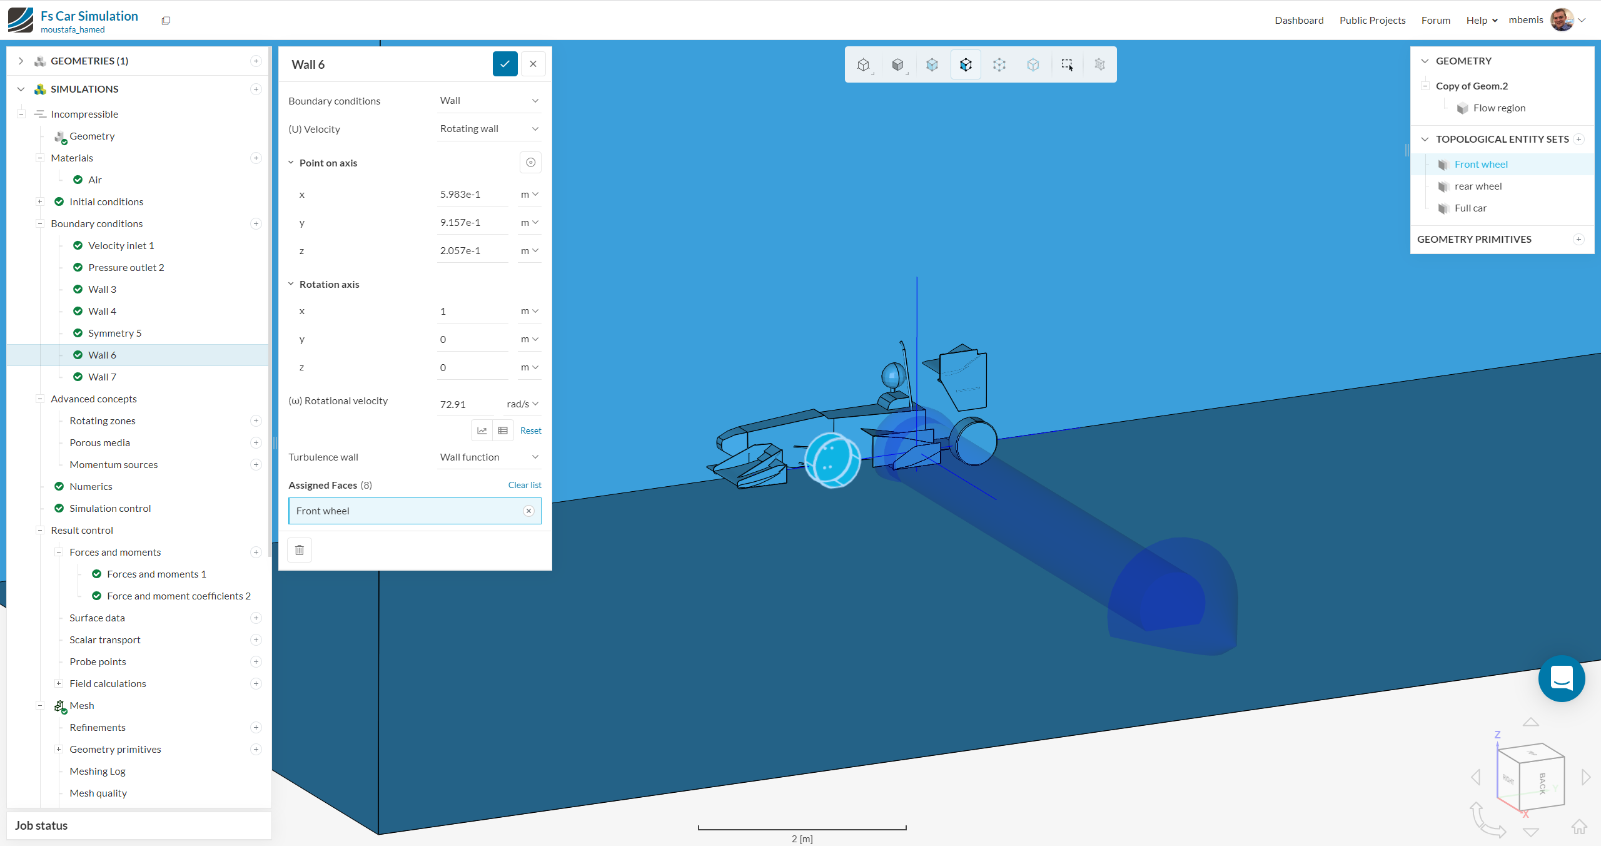The height and width of the screenshot is (846, 1601).
Task: Add a new topological entity set
Action: pyautogui.click(x=1578, y=140)
